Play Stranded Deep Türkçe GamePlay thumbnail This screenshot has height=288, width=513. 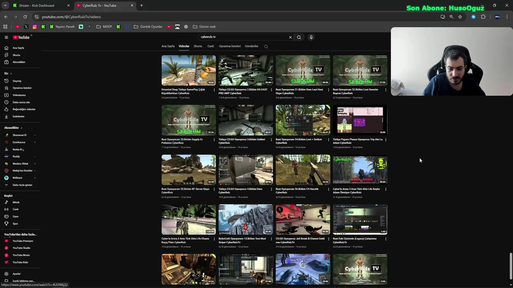tap(189, 70)
